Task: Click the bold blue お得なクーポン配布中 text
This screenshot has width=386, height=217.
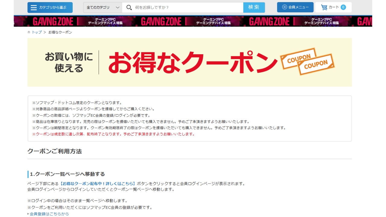Action: click(98, 184)
